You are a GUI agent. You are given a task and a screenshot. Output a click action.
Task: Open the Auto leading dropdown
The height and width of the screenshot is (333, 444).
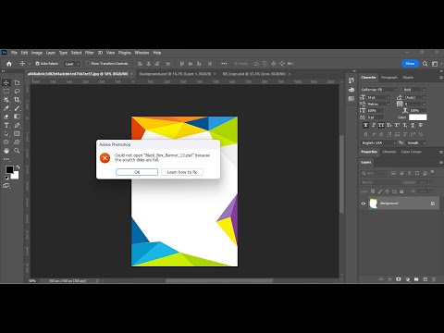[425, 97]
